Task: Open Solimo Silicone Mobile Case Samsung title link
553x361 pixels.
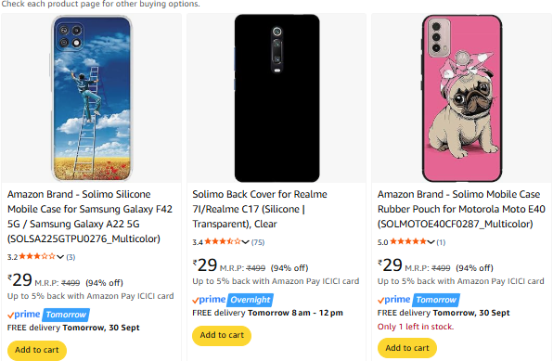Action: (x=90, y=216)
